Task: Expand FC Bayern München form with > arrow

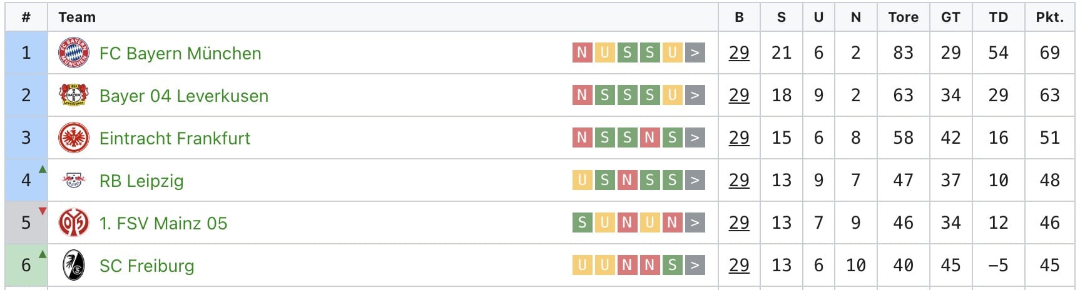Action: 695,52
